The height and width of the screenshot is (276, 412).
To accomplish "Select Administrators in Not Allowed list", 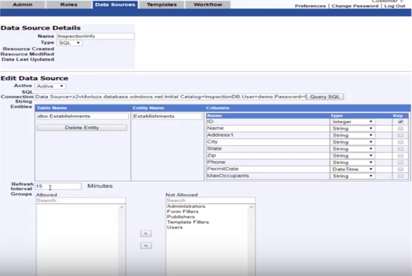I will 186,206.
